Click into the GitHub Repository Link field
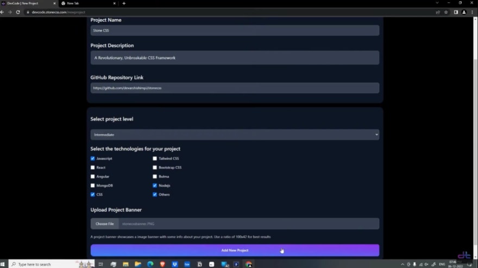 click(x=235, y=88)
